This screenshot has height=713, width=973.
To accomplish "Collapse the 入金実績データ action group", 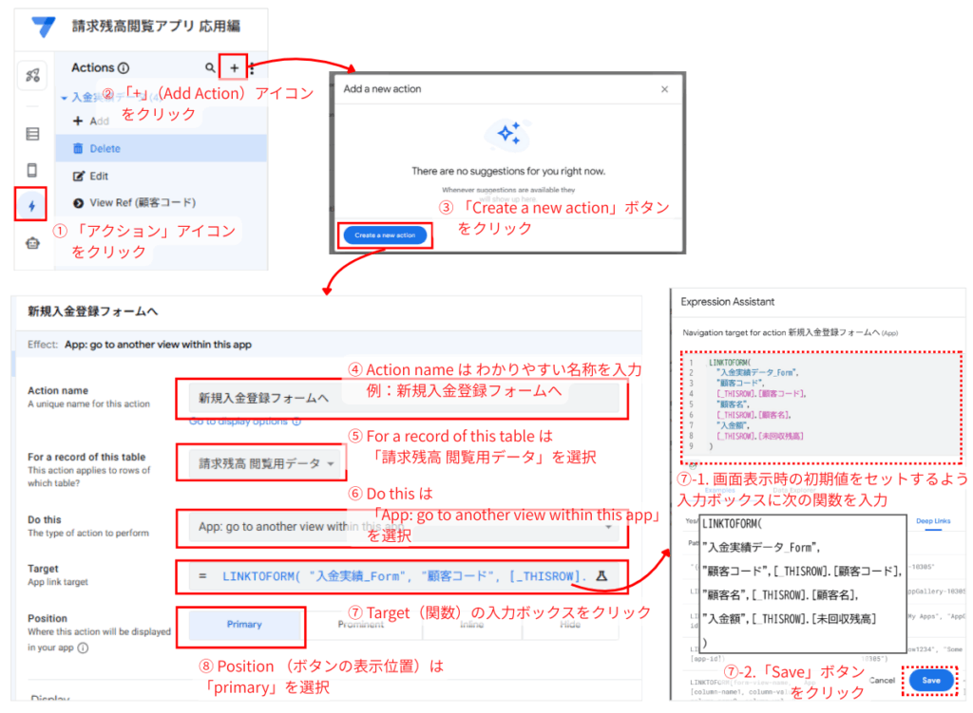I will click(x=64, y=98).
